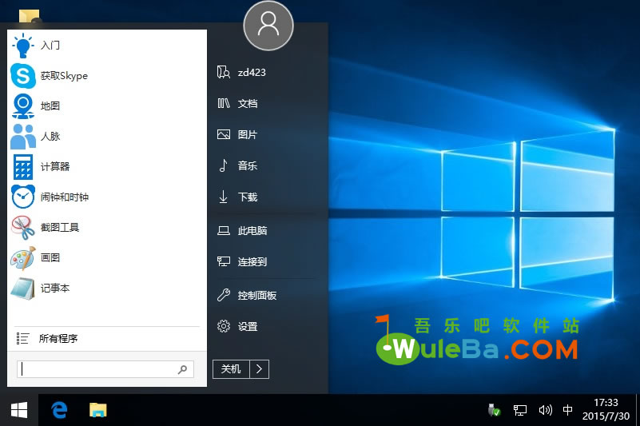Launch 截图工具 (Snipping Tool)
Screen dimensions: 640x426
tap(59, 228)
